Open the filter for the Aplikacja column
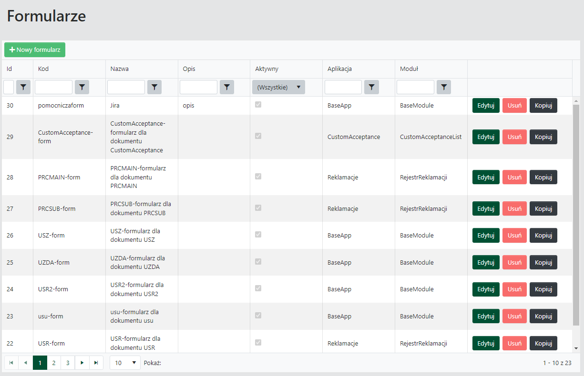 tap(371, 87)
